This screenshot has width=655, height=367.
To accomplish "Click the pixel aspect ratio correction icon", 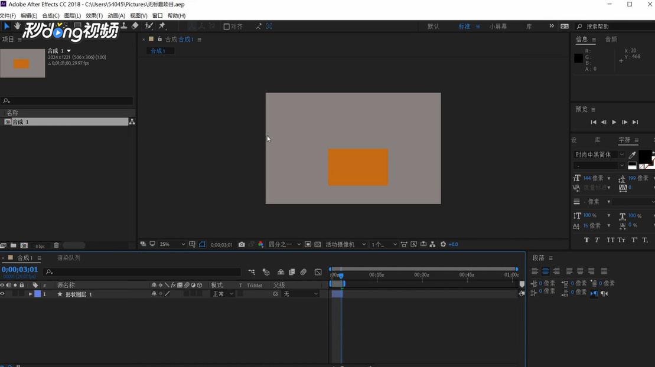I will pyautogui.click(x=404, y=244).
